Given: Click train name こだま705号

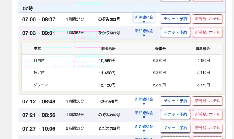Looking at the screenshot, I should point(109,128).
